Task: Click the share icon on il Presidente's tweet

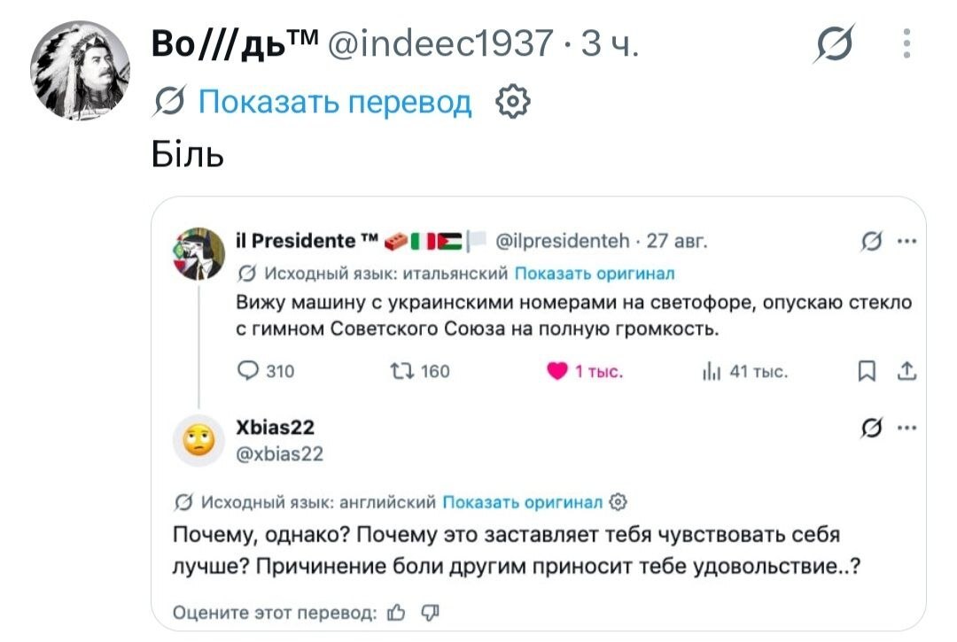Action: (x=907, y=371)
